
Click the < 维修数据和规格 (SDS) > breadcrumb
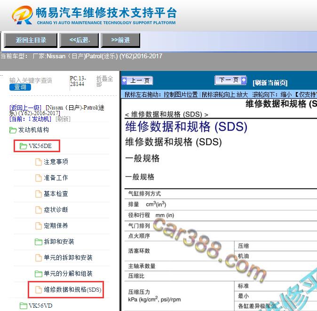(x=166, y=115)
